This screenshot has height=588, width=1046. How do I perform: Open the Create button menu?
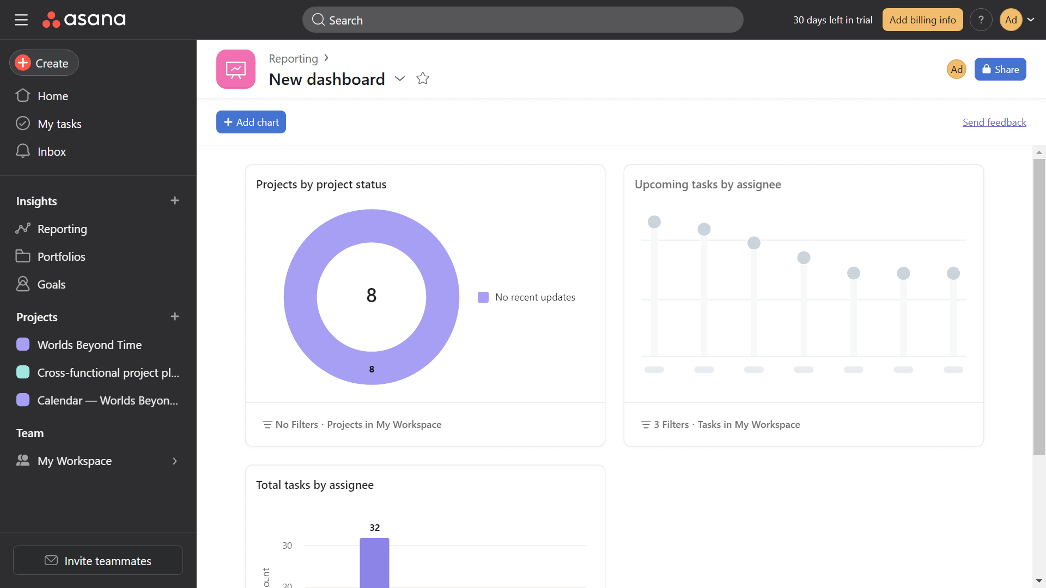tap(44, 63)
